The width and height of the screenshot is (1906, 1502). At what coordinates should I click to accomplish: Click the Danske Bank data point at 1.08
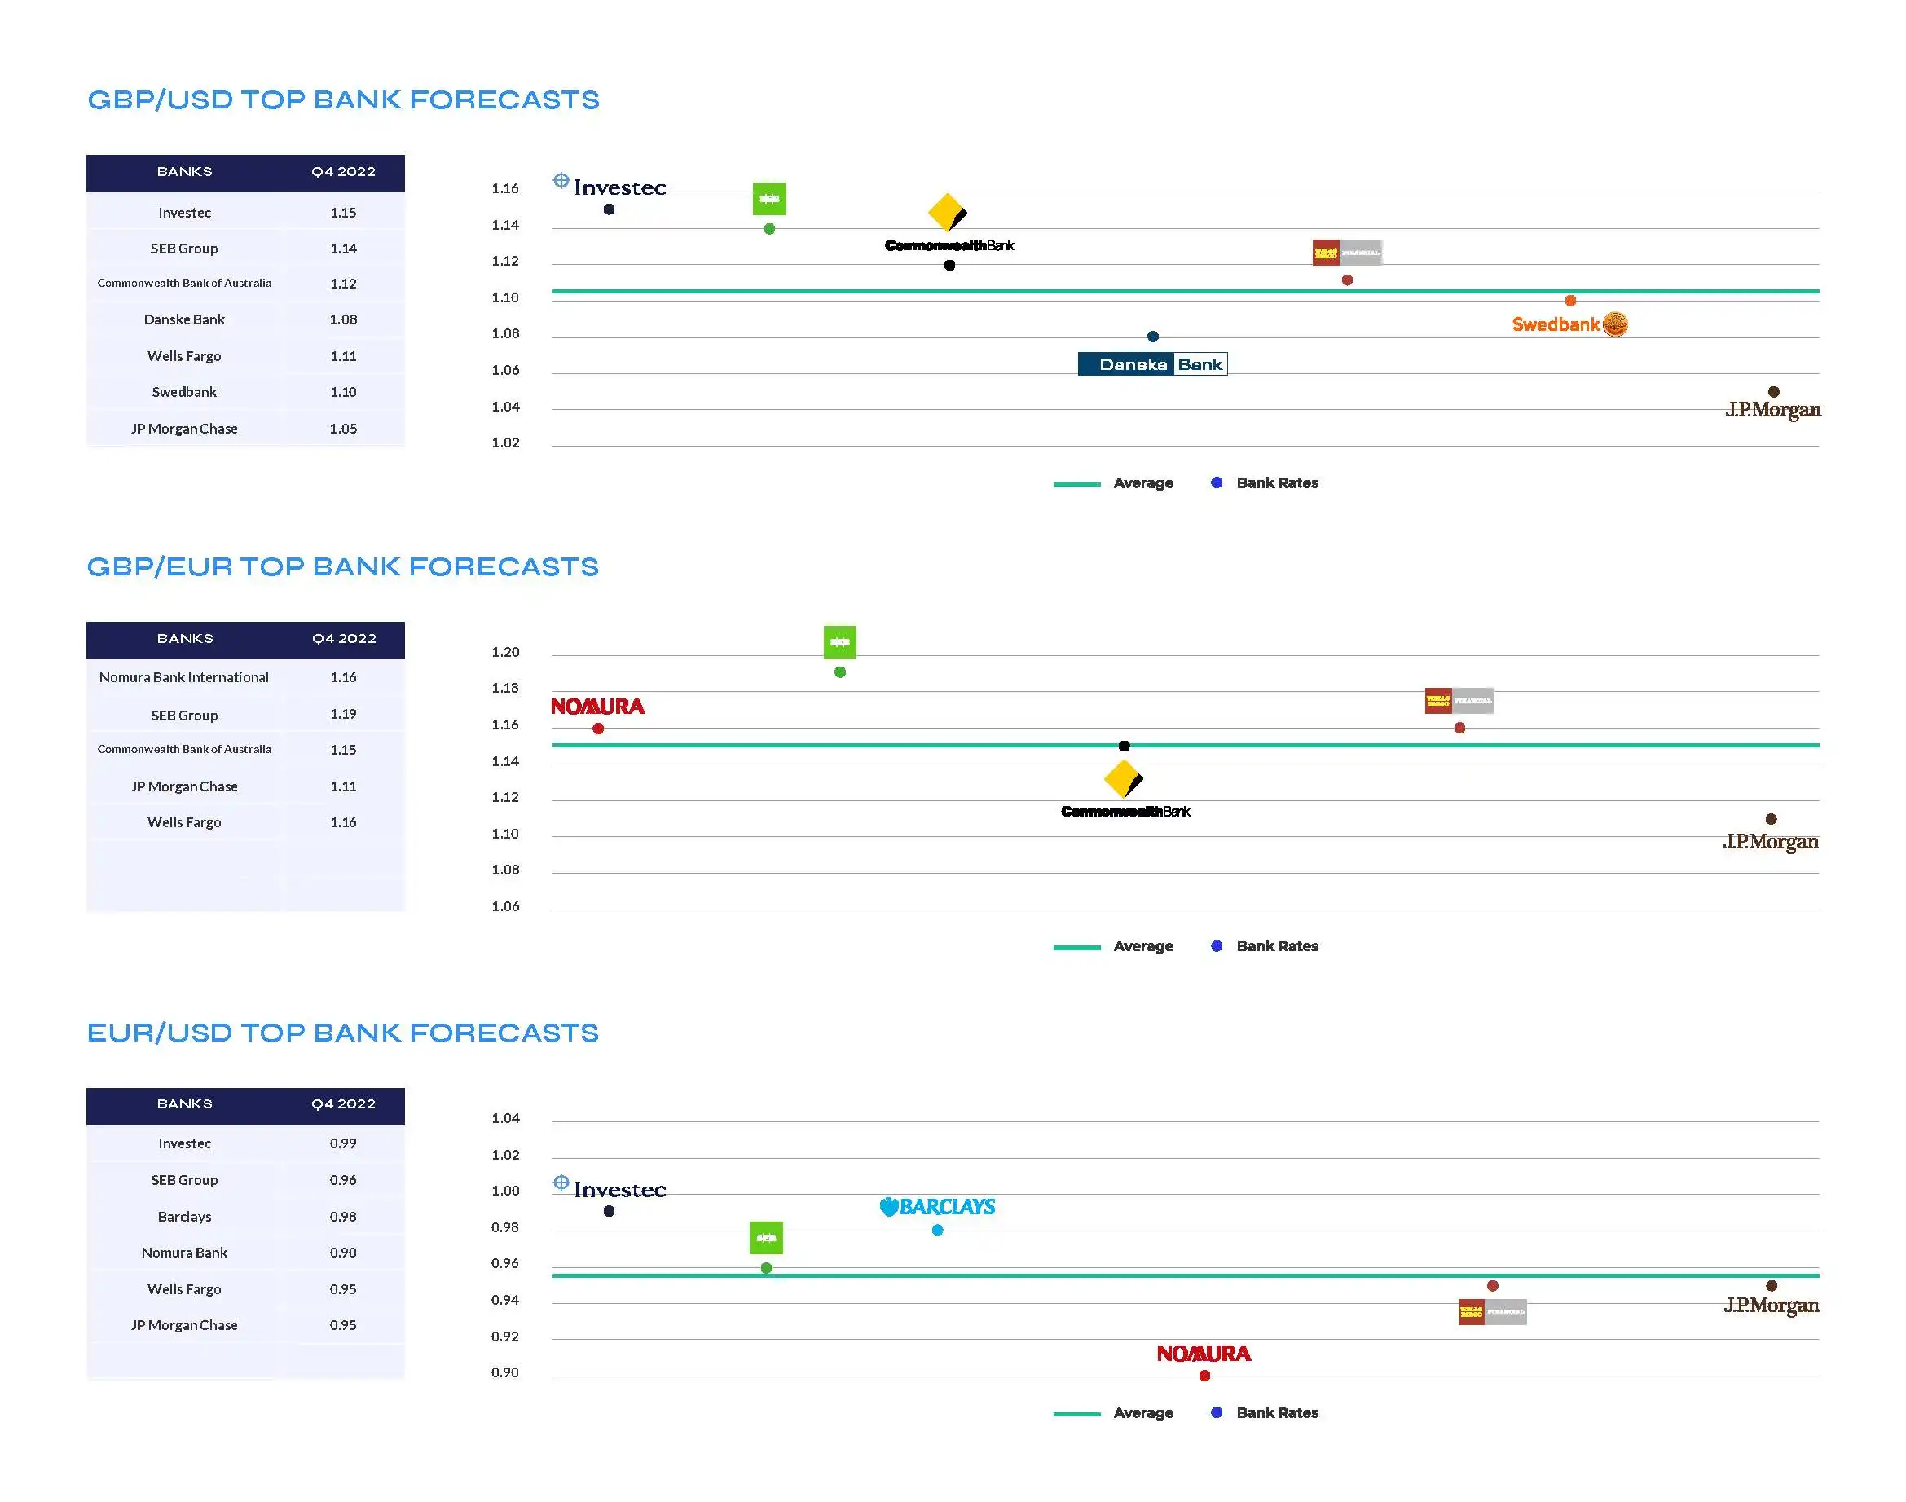pyautogui.click(x=1152, y=336)
